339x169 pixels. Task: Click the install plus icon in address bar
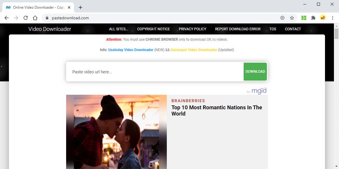(282, 18)
